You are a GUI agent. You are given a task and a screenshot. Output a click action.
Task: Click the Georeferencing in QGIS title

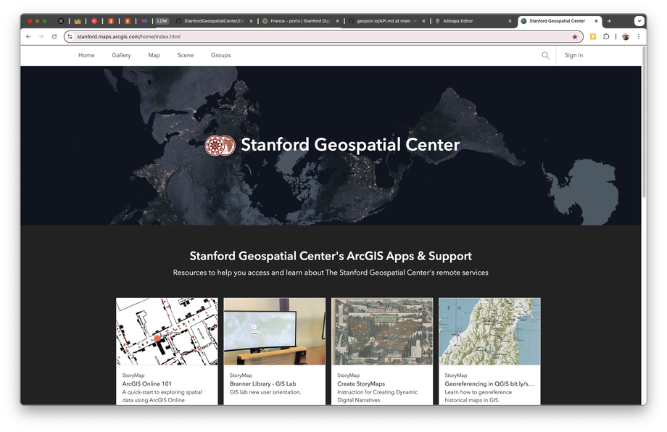(x=489, y=383)
